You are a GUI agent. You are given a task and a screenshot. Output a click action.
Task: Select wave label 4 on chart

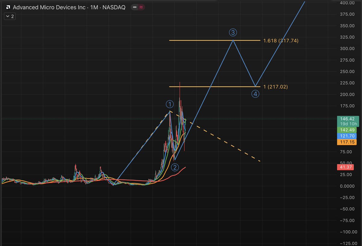[x=255, y=94]
